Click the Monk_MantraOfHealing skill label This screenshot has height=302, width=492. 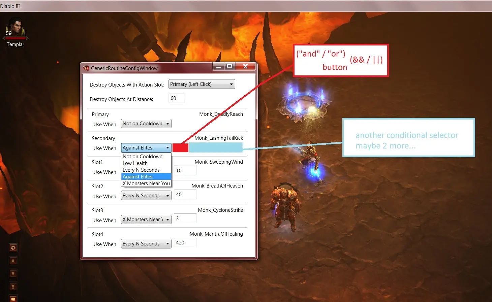[216, 234]
